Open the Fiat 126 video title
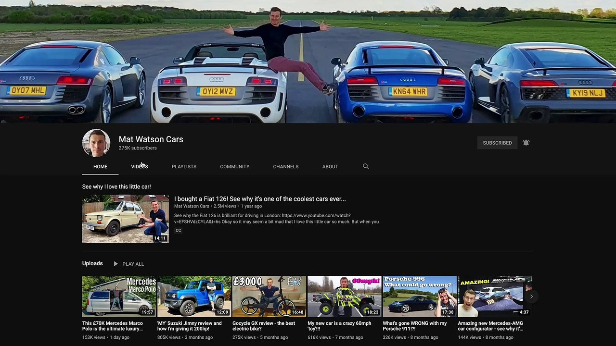 tap(260, 199)
